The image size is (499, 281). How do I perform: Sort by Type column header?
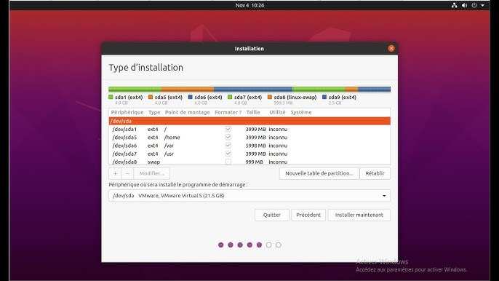pyautogui.click(x=154, y=112)
